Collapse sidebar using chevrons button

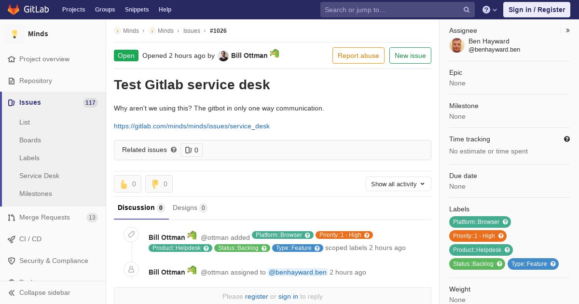pos(12,293)
